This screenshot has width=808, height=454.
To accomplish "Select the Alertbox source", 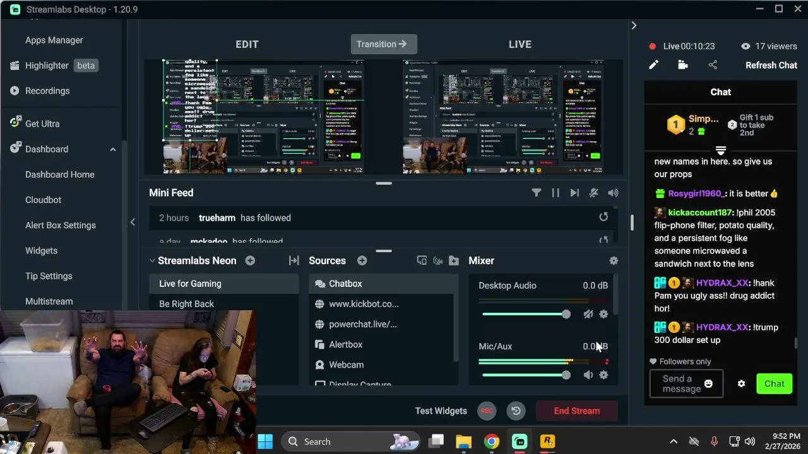I will pyautogui.click(x=381, y=344).
